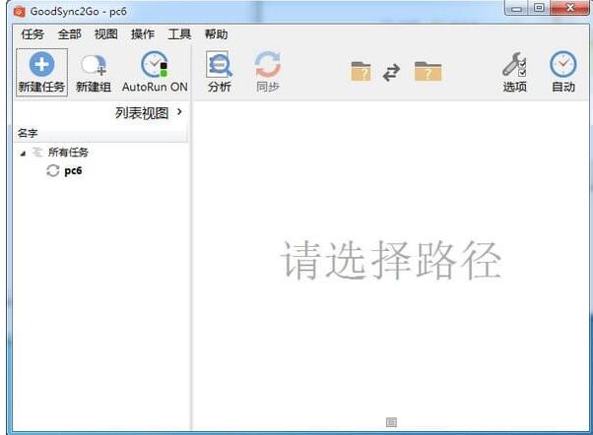The width and height of the screenshot is (593, 435).
Task: Start 同步 (Sync) using the toolbar icon
Action: (x=267, y=66)
